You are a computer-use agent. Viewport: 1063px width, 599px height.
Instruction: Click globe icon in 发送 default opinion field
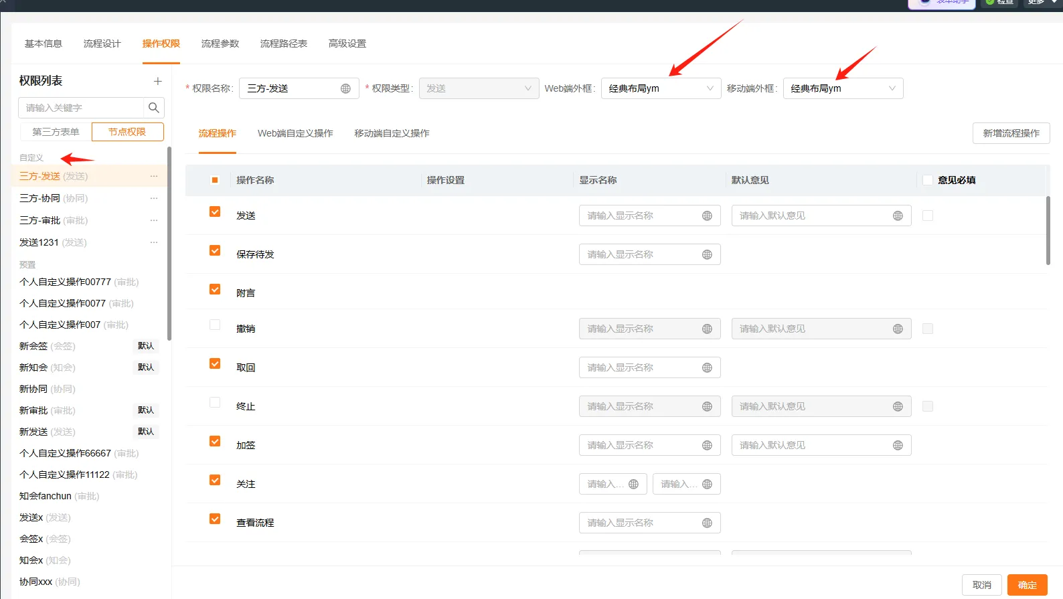[x=898, y=216]
